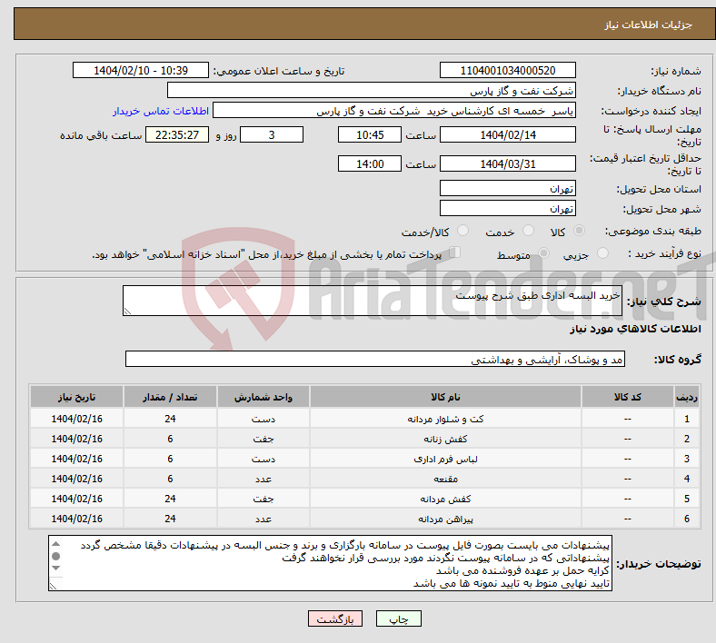Click the row مقنعه
This screenshot has width=716, height=643.
pyautogui.click(x=365, y=479)
